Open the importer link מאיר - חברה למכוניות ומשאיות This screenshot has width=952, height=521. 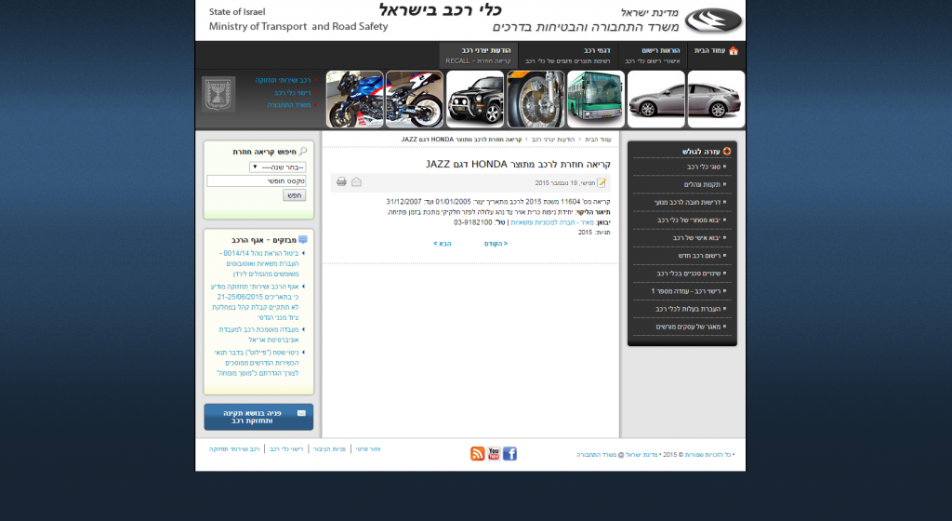(x=552, y=223)
